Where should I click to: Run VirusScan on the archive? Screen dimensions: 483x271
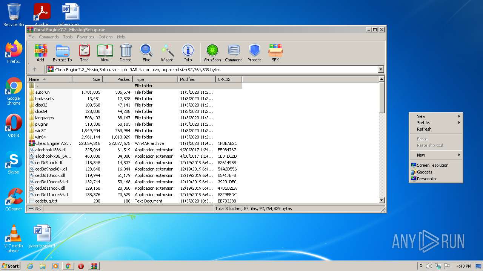(212, 53)
